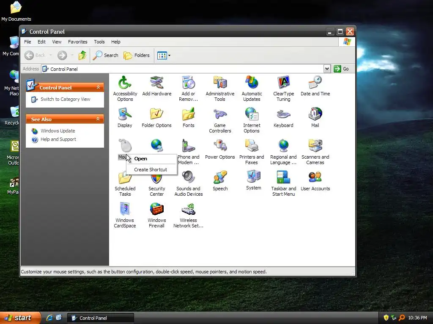The height and width of the screenshot is (324, 433).
Task: Select Power Options icon
Action: [220, 149]
